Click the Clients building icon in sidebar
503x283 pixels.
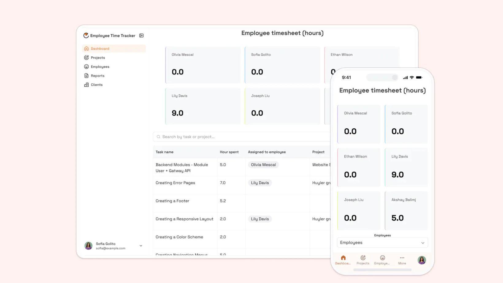click(86, 85)
